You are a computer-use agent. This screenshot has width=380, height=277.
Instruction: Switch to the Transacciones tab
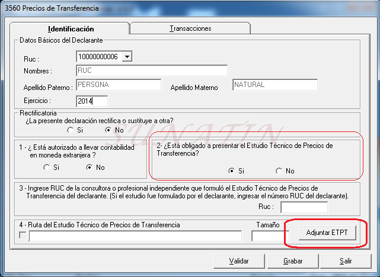[x=190, y=28]
